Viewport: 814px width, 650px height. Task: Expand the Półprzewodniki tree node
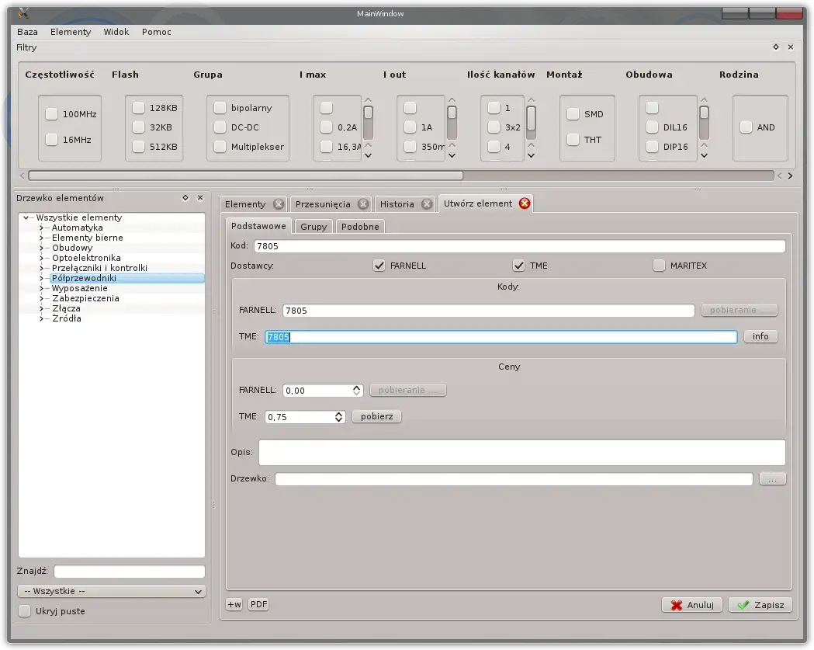click(42, 278)
